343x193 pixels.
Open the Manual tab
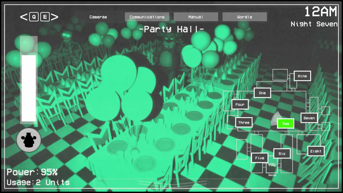click(196, 17)
